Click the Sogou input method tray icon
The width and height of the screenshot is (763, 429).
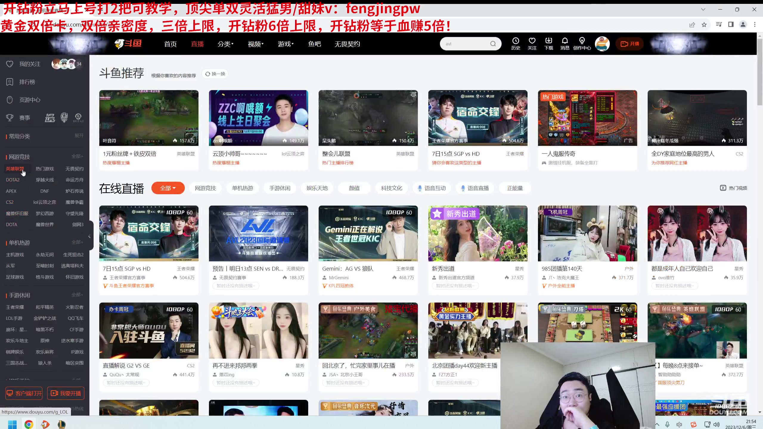click(694, 425)
